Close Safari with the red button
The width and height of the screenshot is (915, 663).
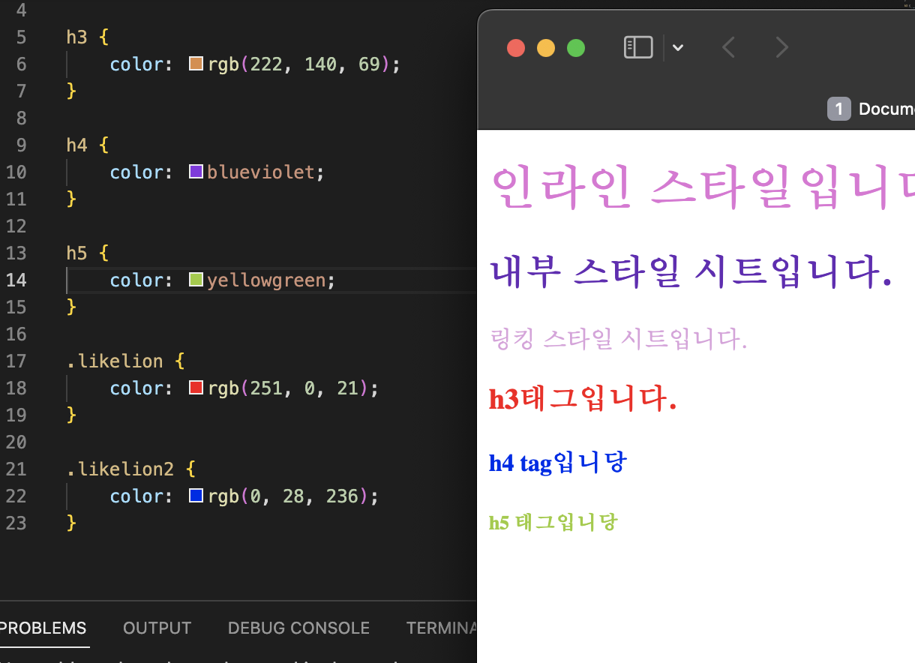(516, 48)
